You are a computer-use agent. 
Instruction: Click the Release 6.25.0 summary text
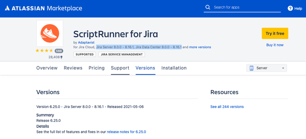48,120
